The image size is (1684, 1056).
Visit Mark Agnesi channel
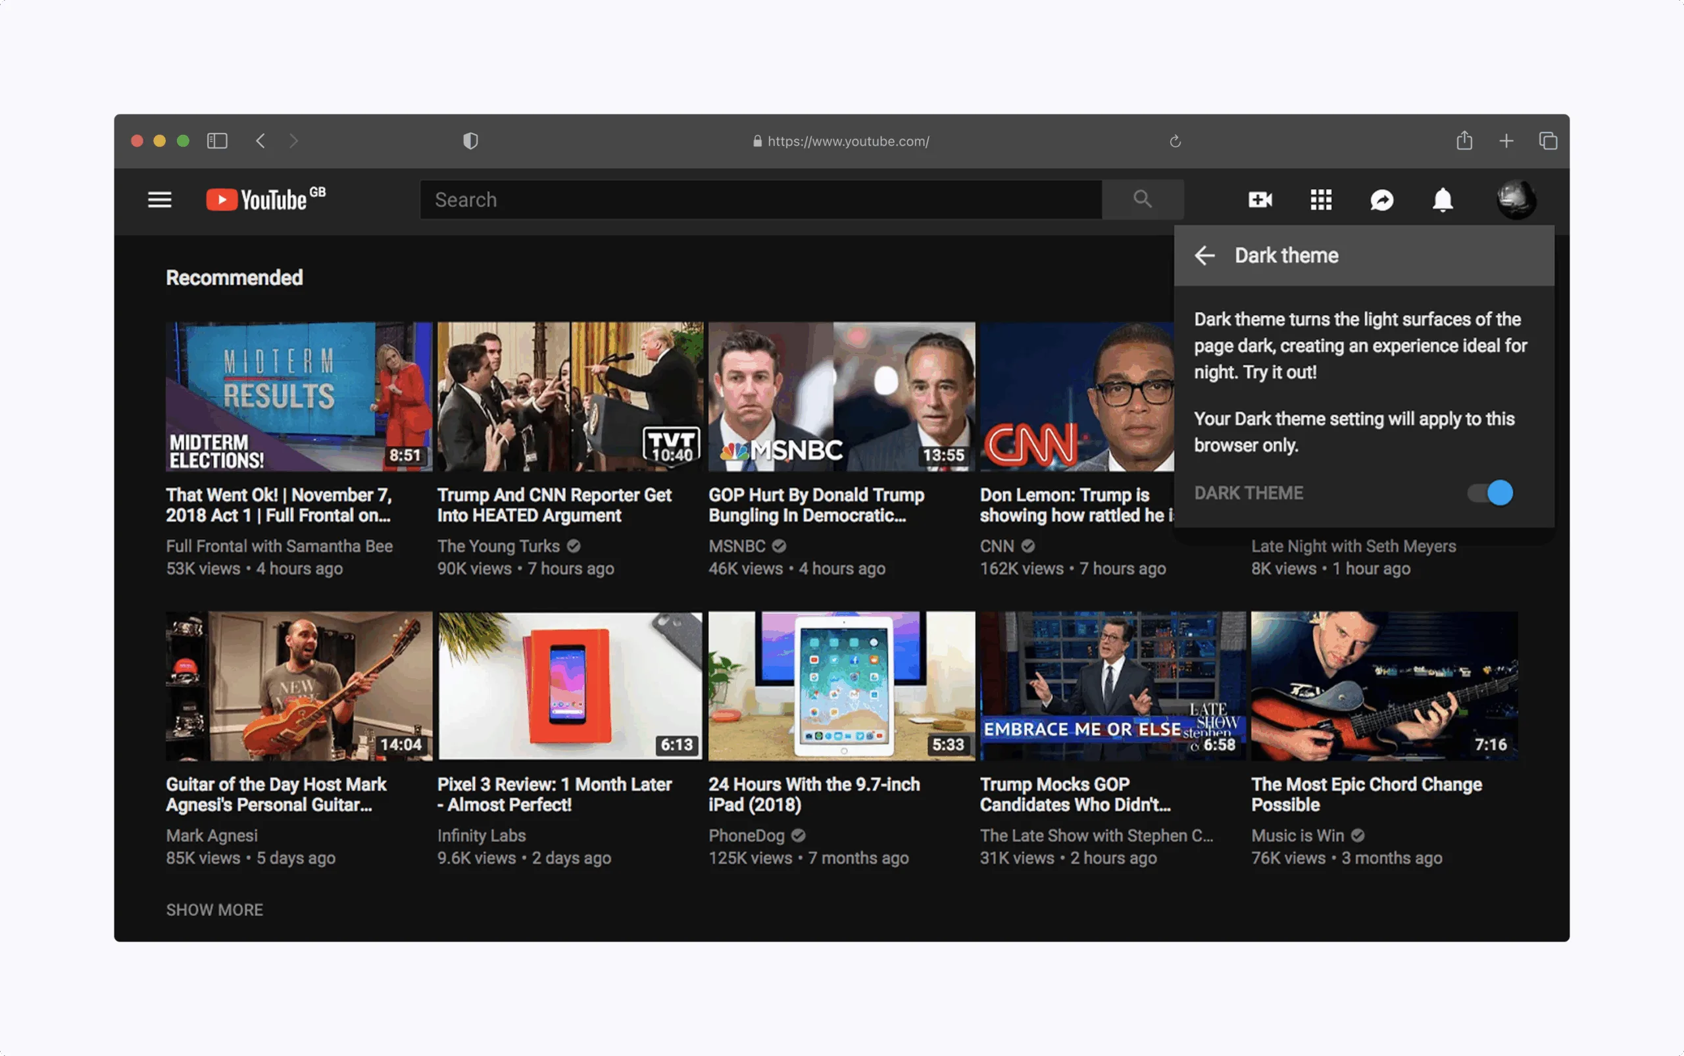212,836
